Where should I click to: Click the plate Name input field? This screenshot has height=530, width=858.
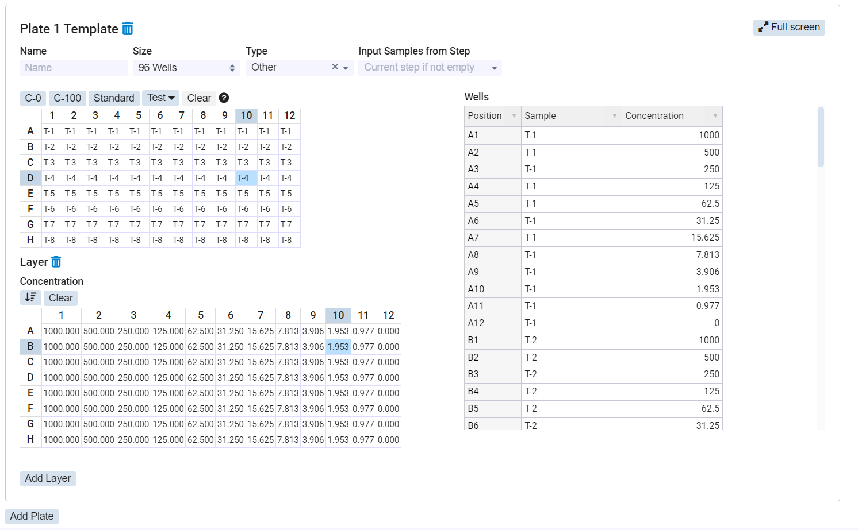74,68
